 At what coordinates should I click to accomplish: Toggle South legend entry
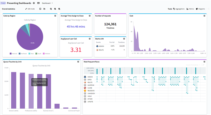pos(38,54)
